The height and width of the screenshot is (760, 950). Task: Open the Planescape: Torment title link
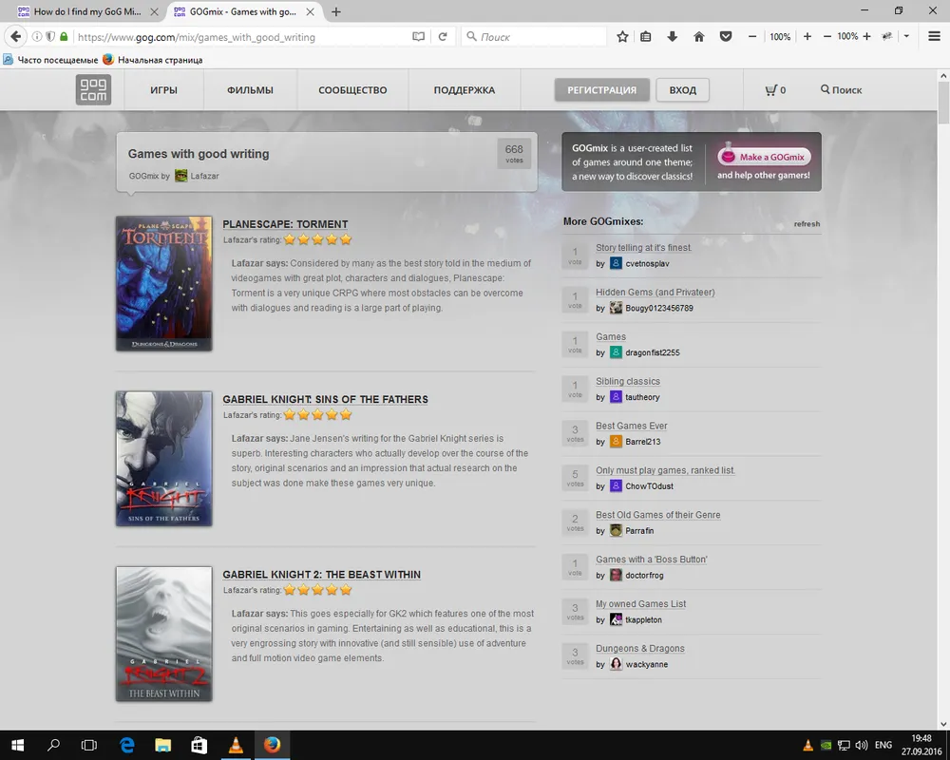(x=285, y=224)
